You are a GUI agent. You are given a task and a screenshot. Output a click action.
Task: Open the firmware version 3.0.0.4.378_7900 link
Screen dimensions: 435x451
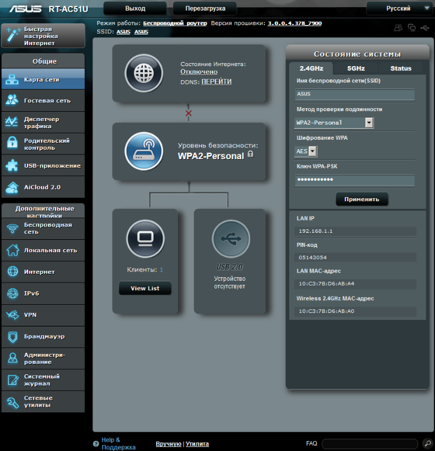294,23
